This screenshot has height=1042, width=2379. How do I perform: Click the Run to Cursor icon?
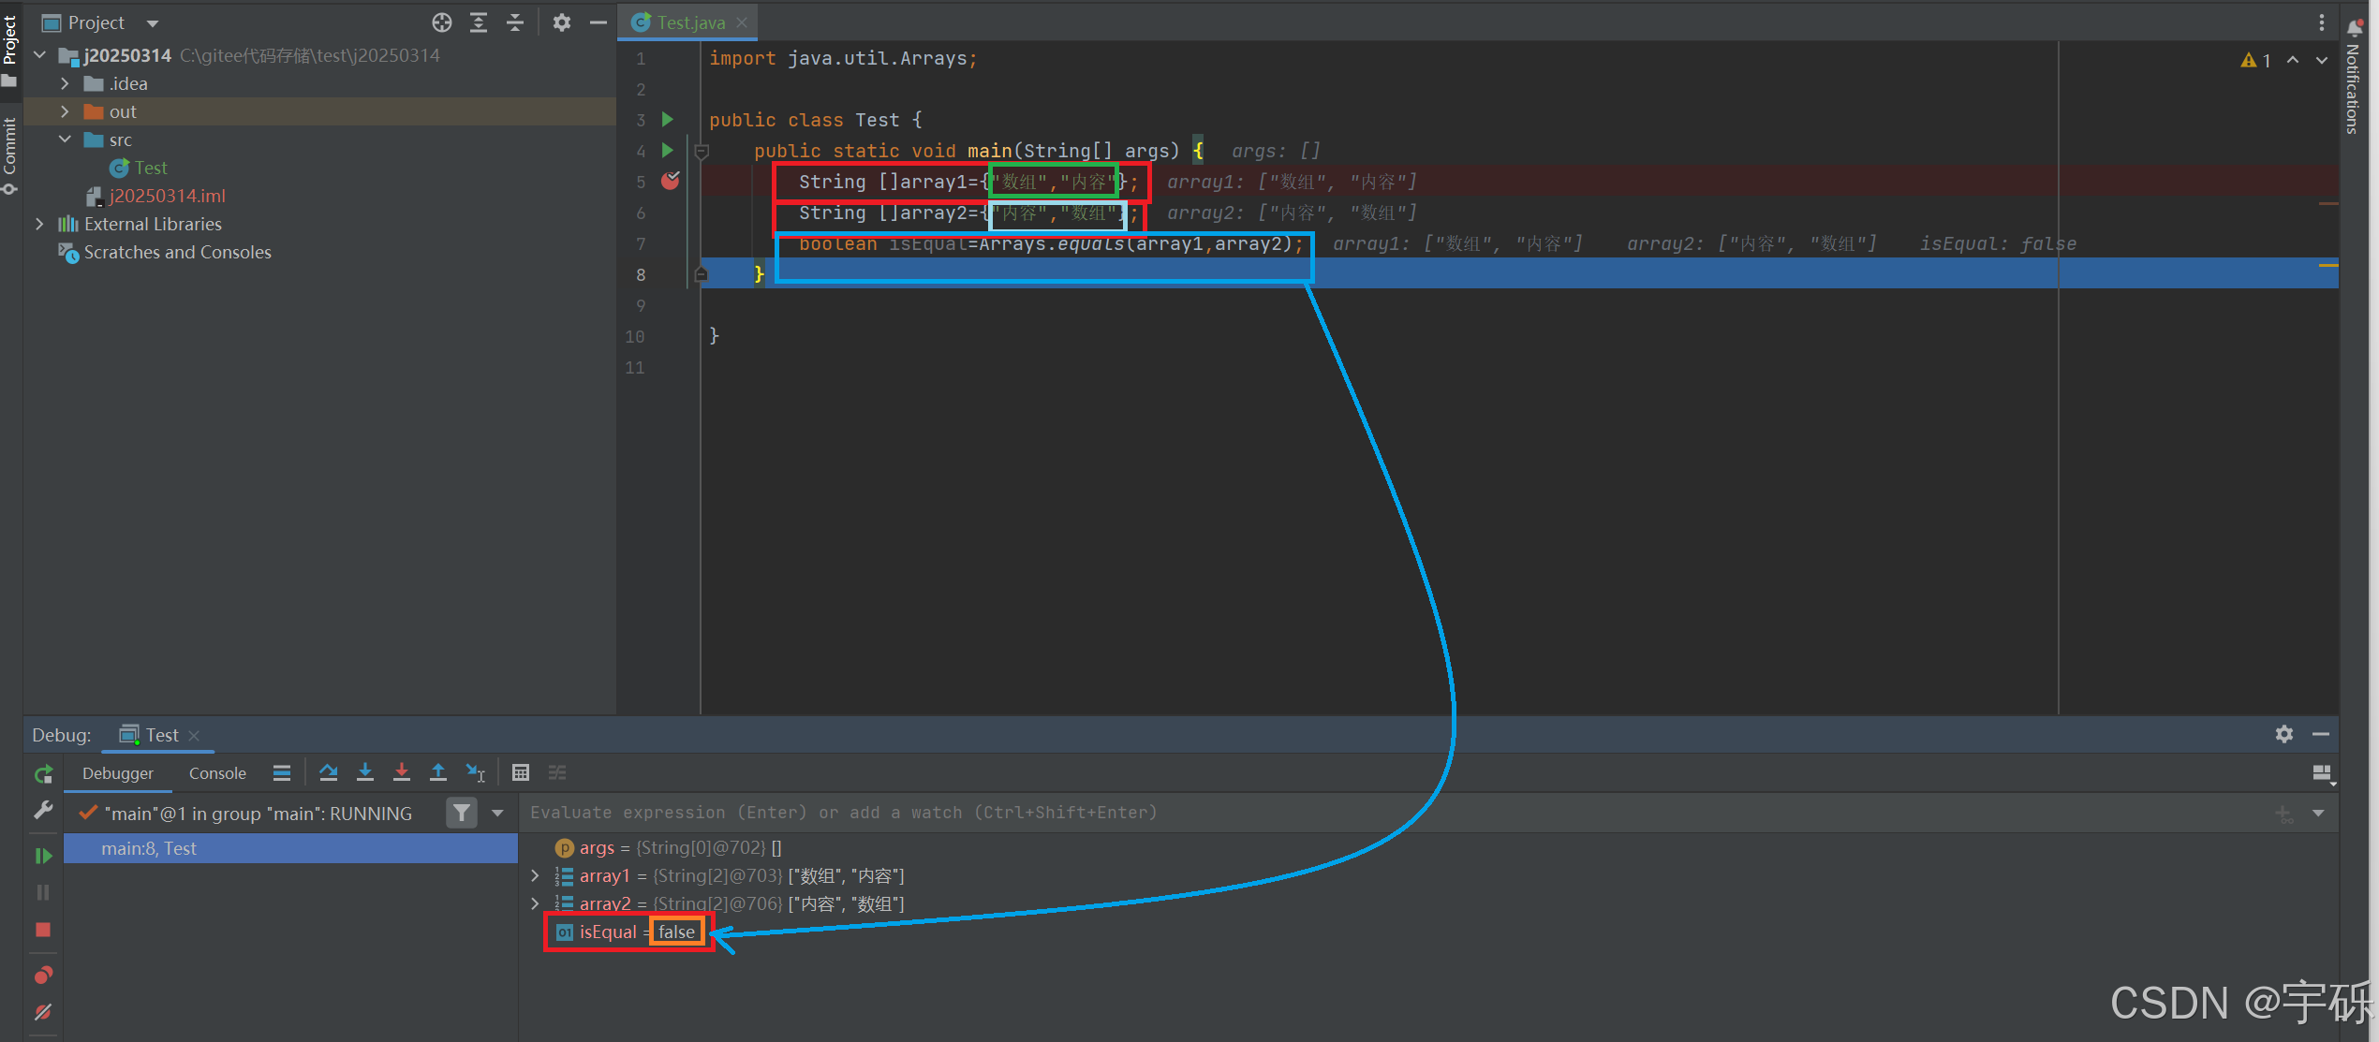coord(476,772)
